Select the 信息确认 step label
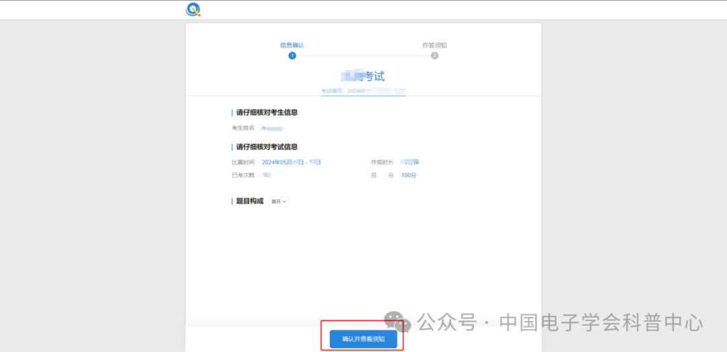Screen dimensions: 727x352 pos(292,46)
